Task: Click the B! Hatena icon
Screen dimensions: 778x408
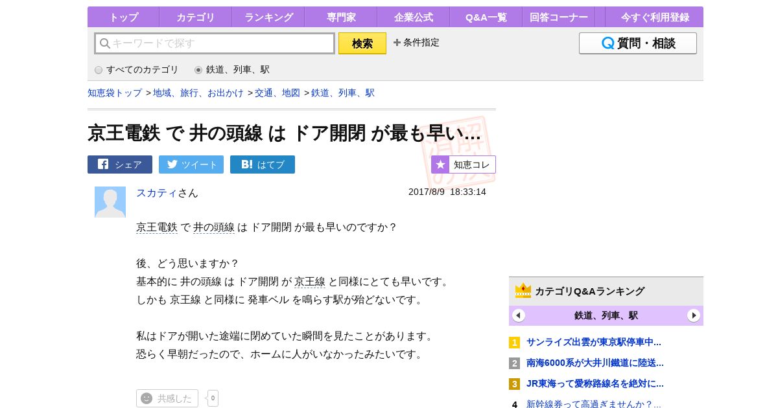Action: click(247, 164)
